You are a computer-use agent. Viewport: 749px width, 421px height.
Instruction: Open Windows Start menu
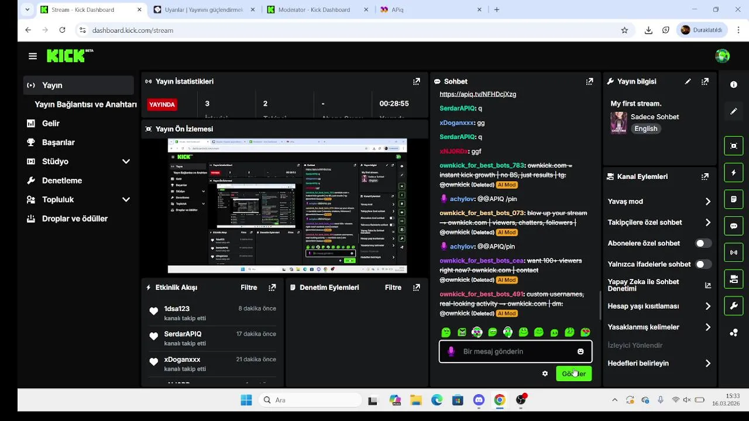[246, 400]
